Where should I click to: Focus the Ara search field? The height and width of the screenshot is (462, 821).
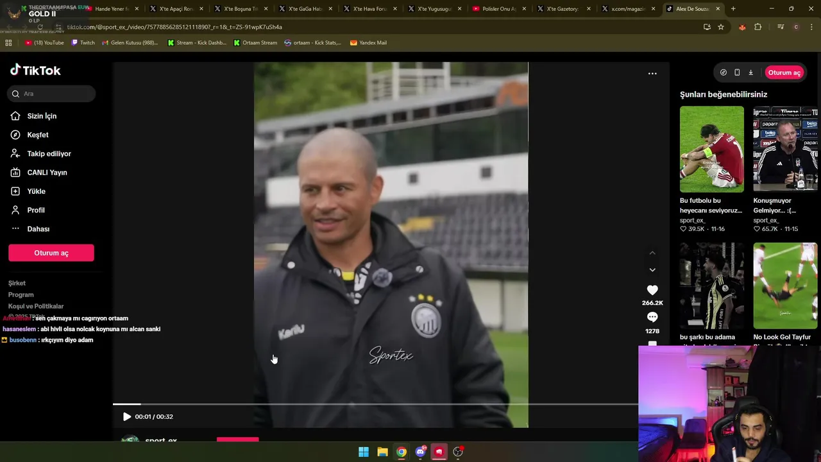tap(51, 94)
